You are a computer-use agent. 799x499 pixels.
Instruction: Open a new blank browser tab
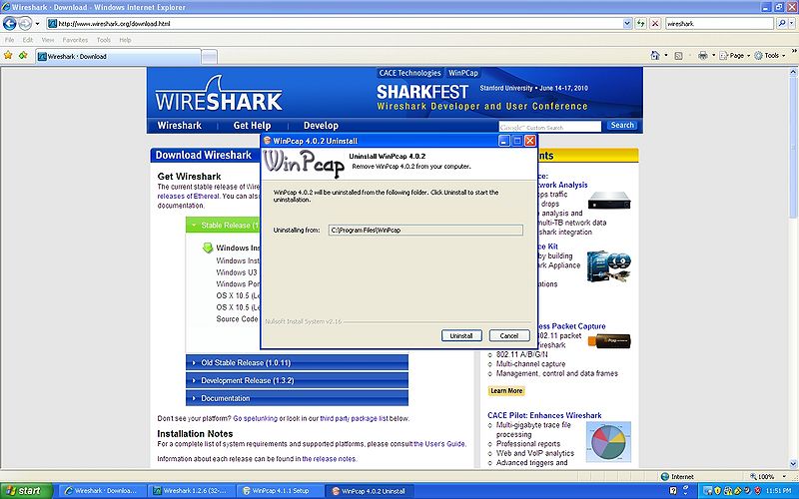(x=209, y=57)
